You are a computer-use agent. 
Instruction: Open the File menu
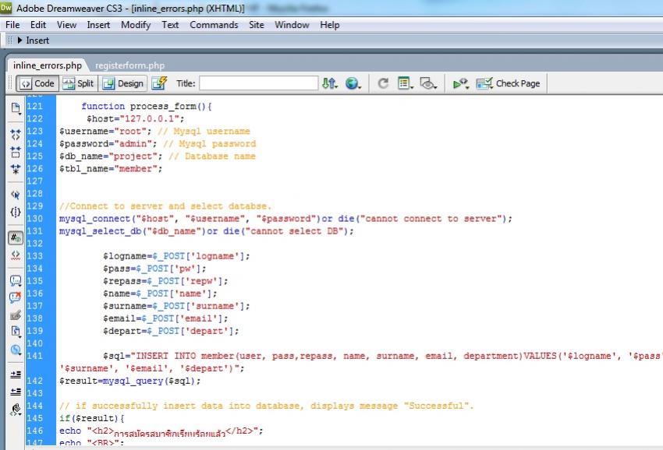(12, 25)
